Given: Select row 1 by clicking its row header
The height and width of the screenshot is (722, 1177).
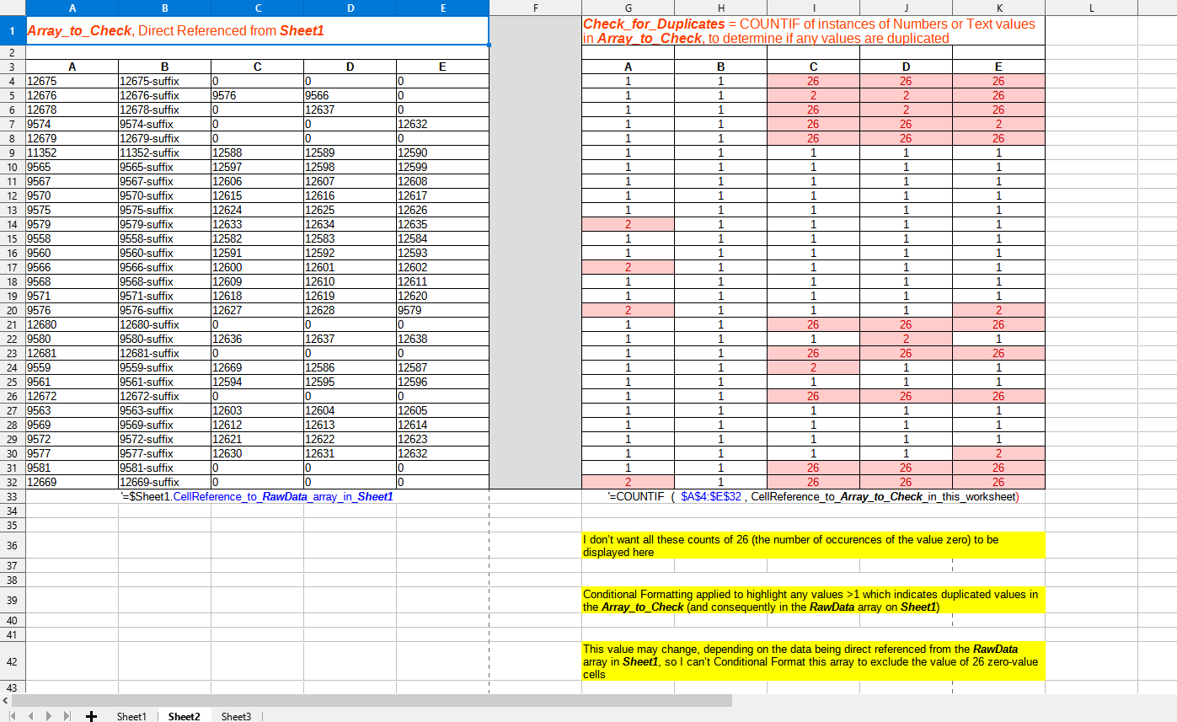Looking at the screenshot, I should (x=13, y=30).
